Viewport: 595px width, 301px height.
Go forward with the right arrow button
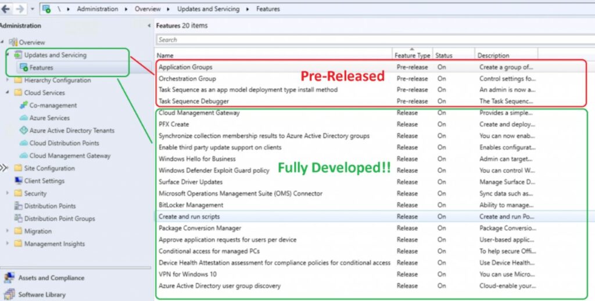click(x=19, y=9)
